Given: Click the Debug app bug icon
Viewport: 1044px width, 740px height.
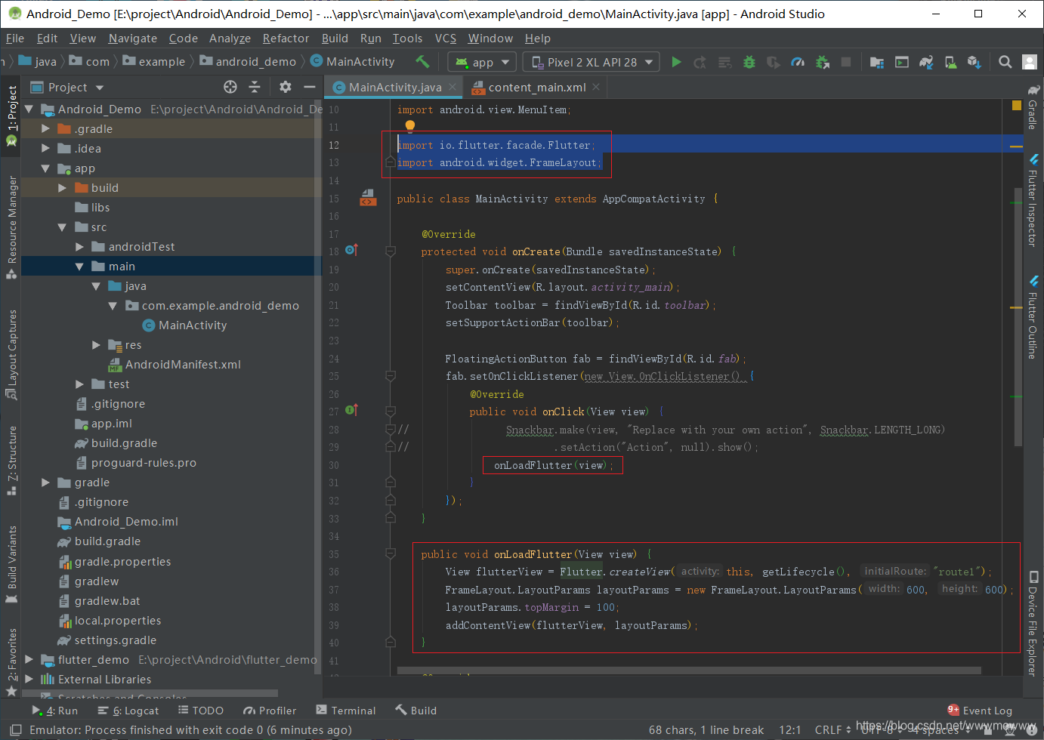Looking at the screenshot, I should coord(749,62).
